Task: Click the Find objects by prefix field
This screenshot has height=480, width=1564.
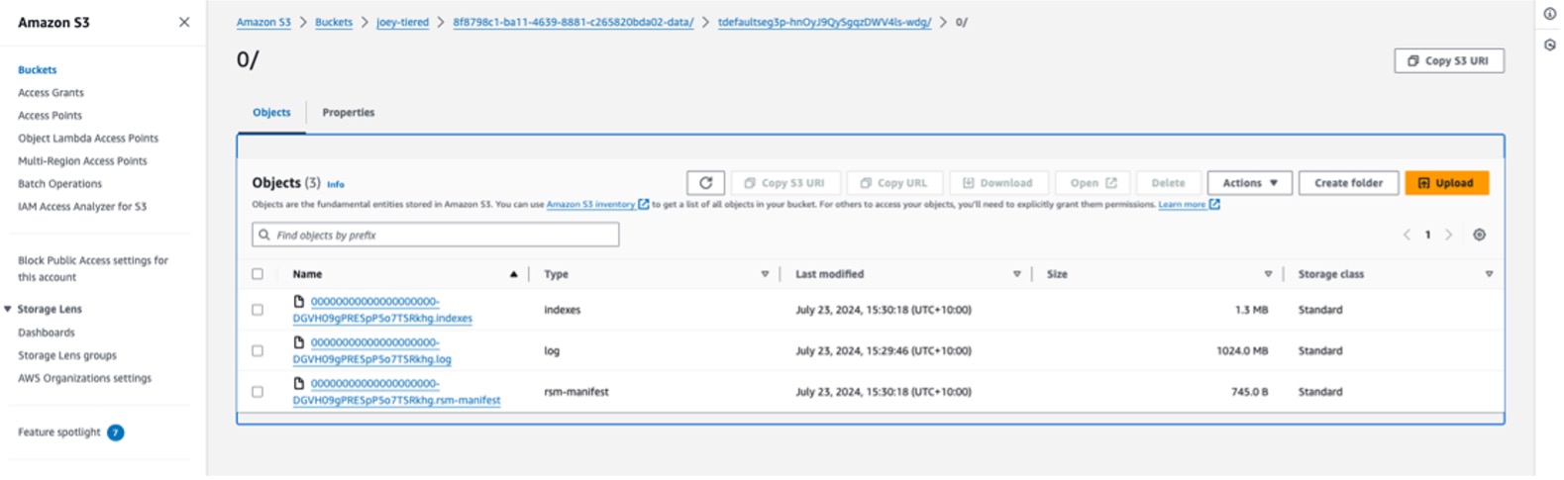Action: [436, 236]
